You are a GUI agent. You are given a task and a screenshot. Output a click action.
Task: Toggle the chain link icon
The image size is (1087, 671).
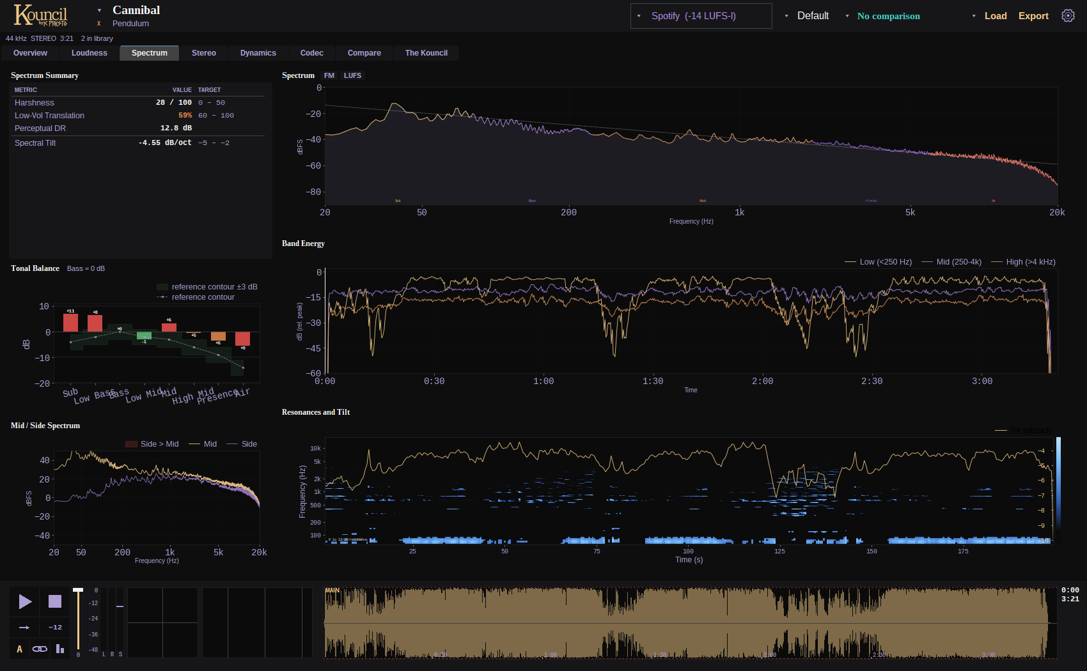[40, 649]
